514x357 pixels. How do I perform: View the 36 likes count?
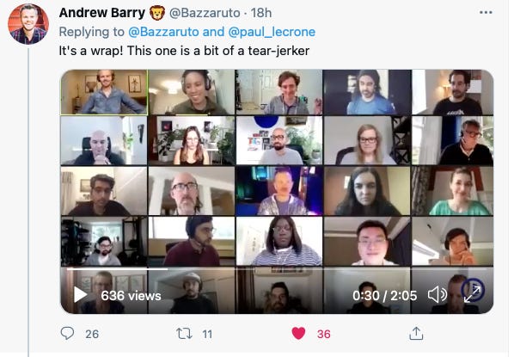point(323,334)
